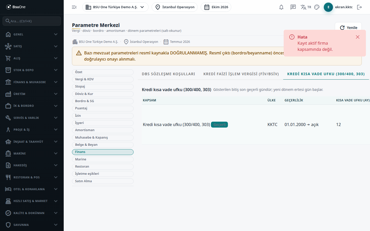370x231 pixels.
Task: Click the logout icon next to ekran.kktc
Action: pyautogui.click(x=359, y=7)
